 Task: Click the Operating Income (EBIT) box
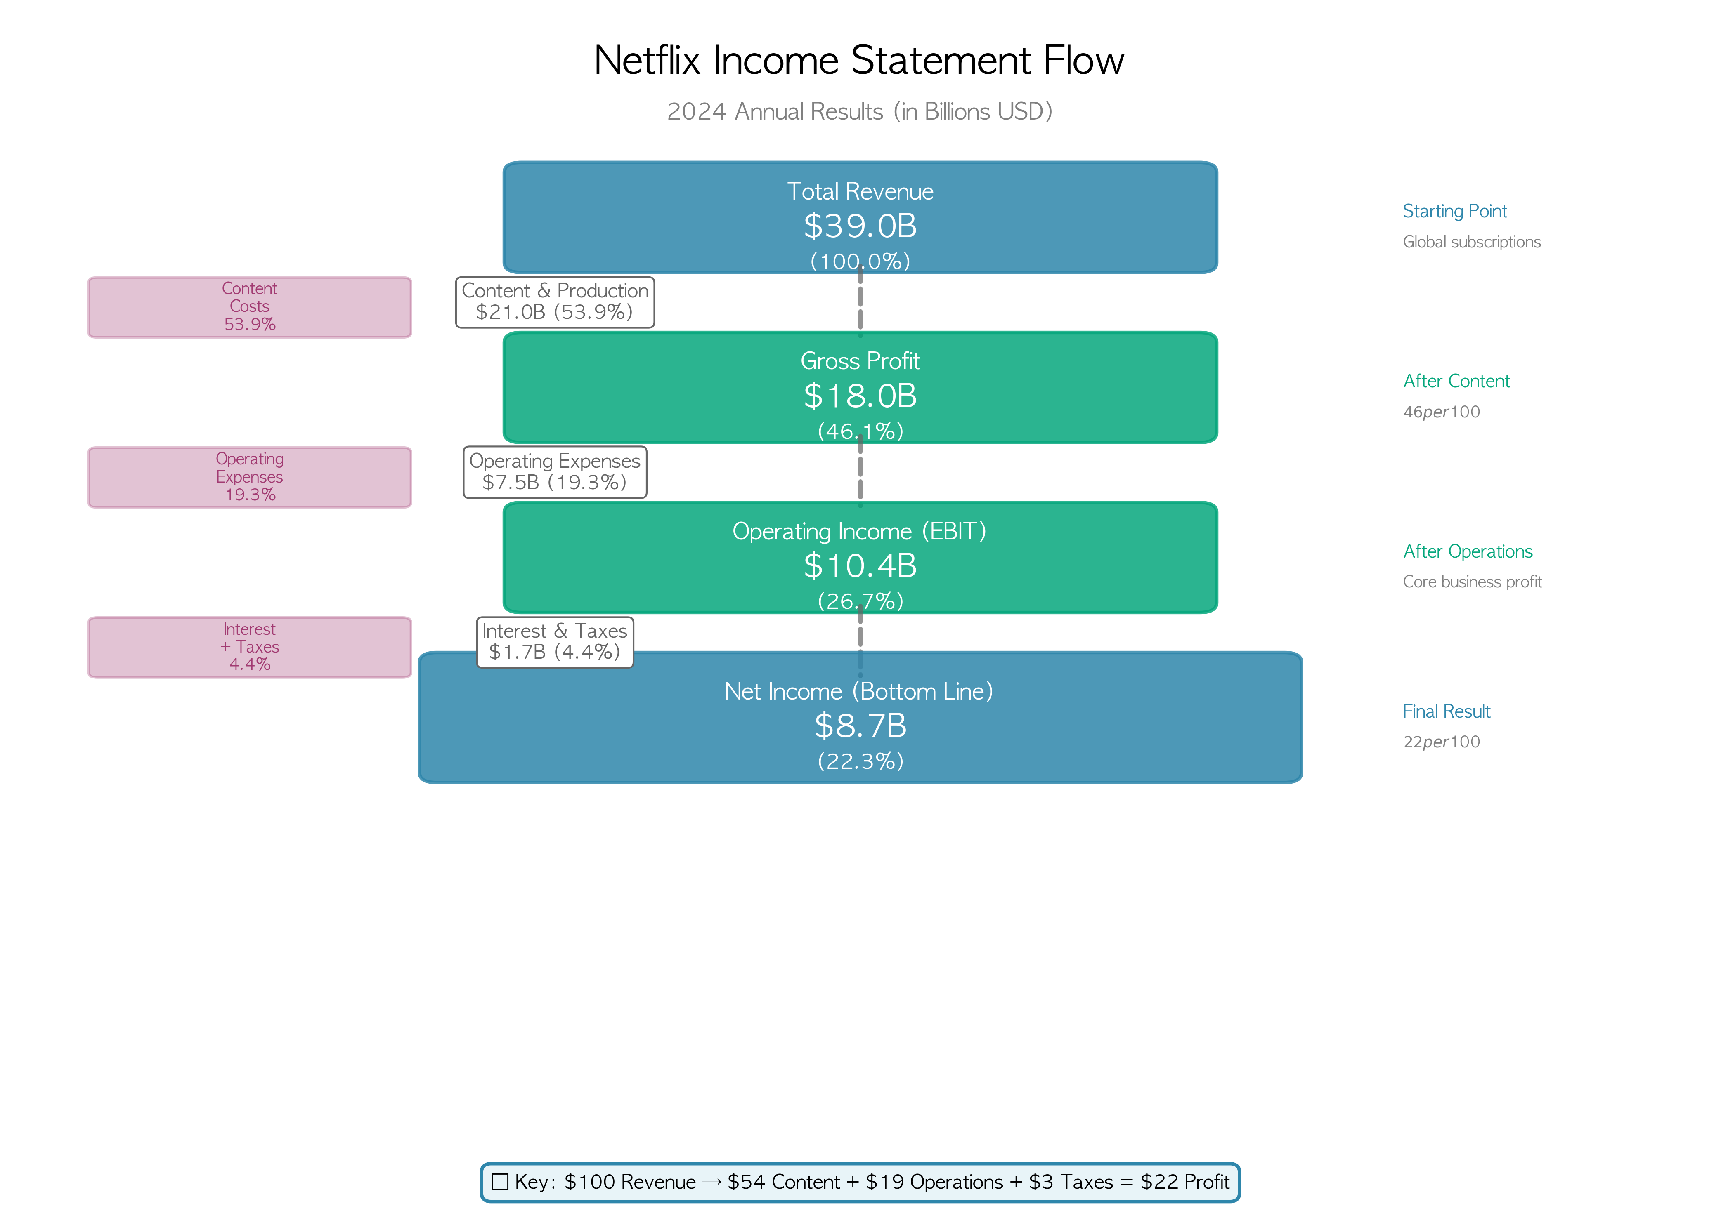pos(860,557)
